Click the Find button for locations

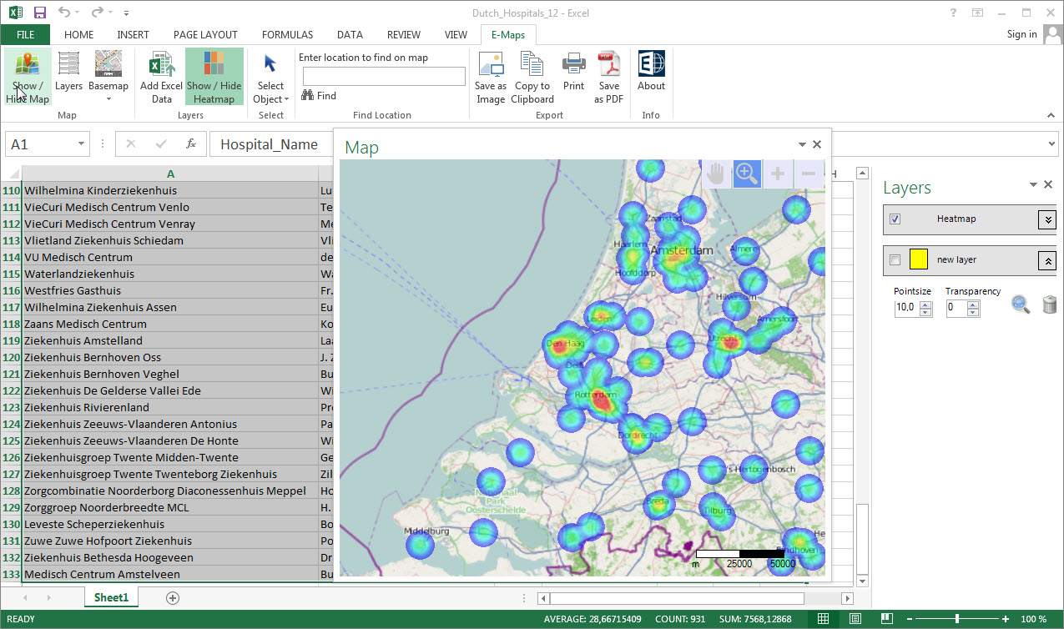[318, 95]
